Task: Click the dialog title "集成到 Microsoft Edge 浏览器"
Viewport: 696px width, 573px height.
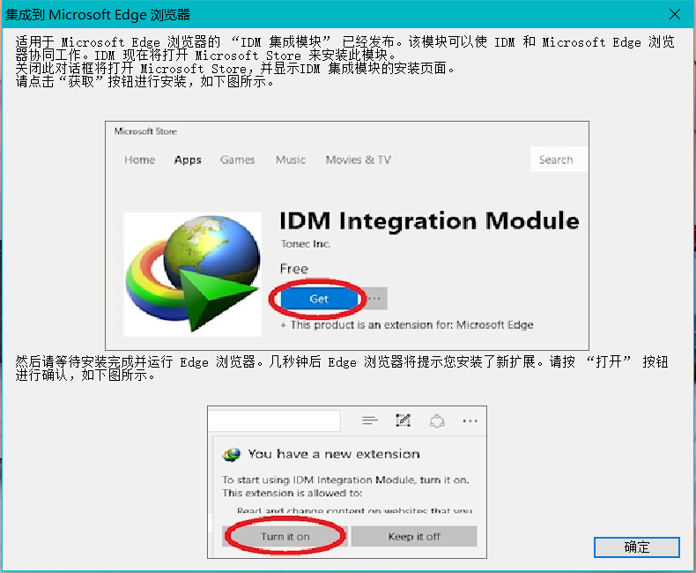Action: (x=98, y=15)
